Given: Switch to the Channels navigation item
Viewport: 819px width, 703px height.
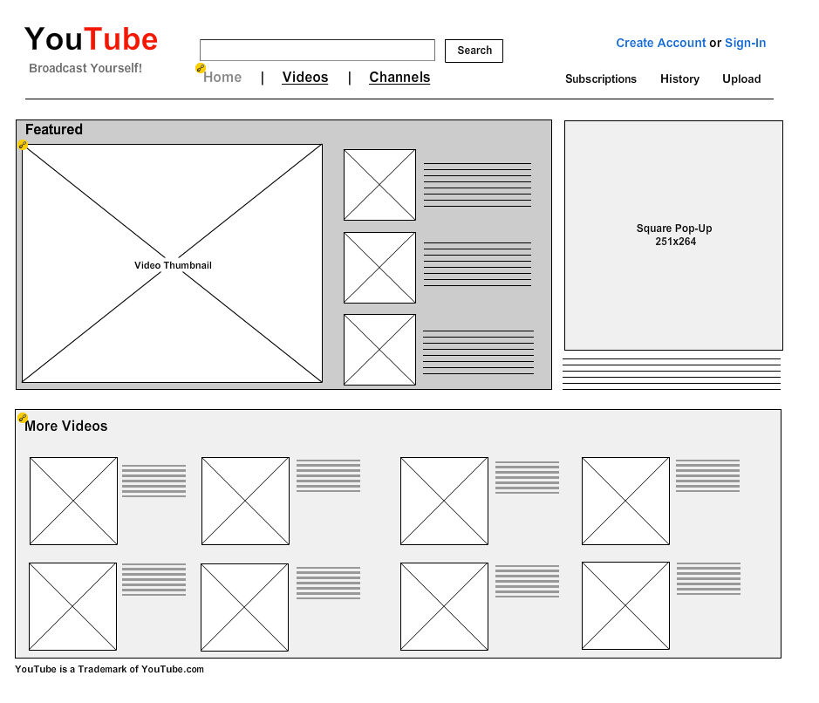Looking at the screenshot, I should 399,78.
